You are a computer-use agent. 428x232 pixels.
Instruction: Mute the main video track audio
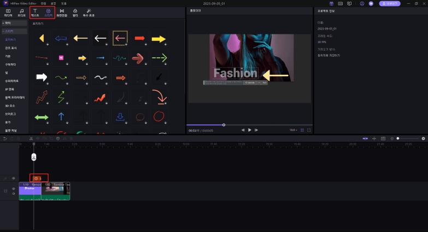(x=14, y=193)
